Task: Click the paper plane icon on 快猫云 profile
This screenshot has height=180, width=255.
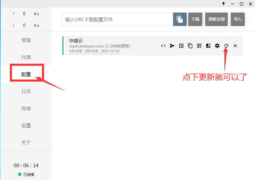Action: click(x=172, y=46)
